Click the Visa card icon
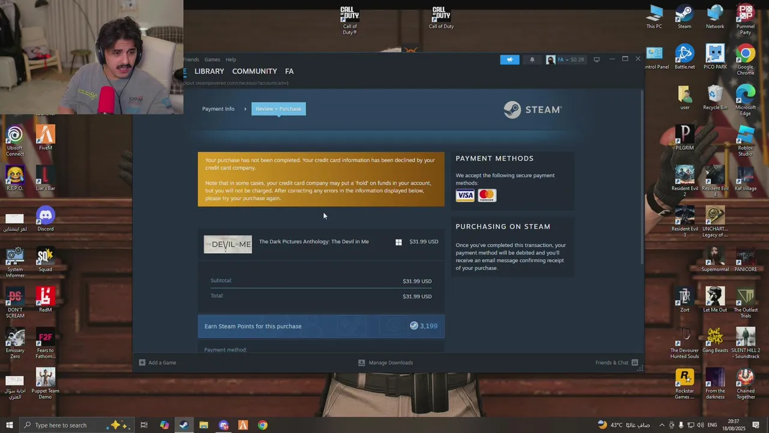Viewport: 769px width, 433px height. 465,195
